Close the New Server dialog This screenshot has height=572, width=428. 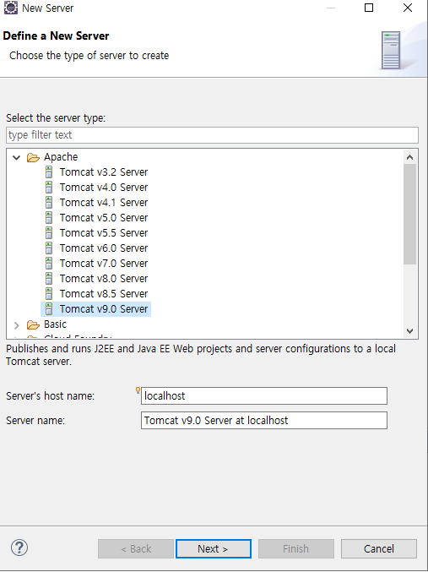coord(408,8)
